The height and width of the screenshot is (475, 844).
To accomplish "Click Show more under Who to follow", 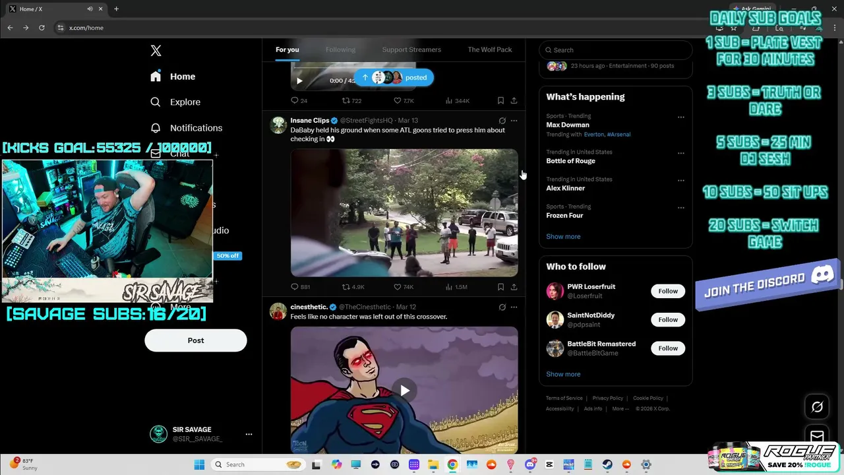I will pyautogui.click(x=563, y=374).
